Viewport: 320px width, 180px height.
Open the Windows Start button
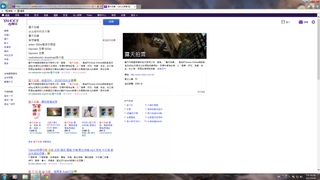point(4,176)
